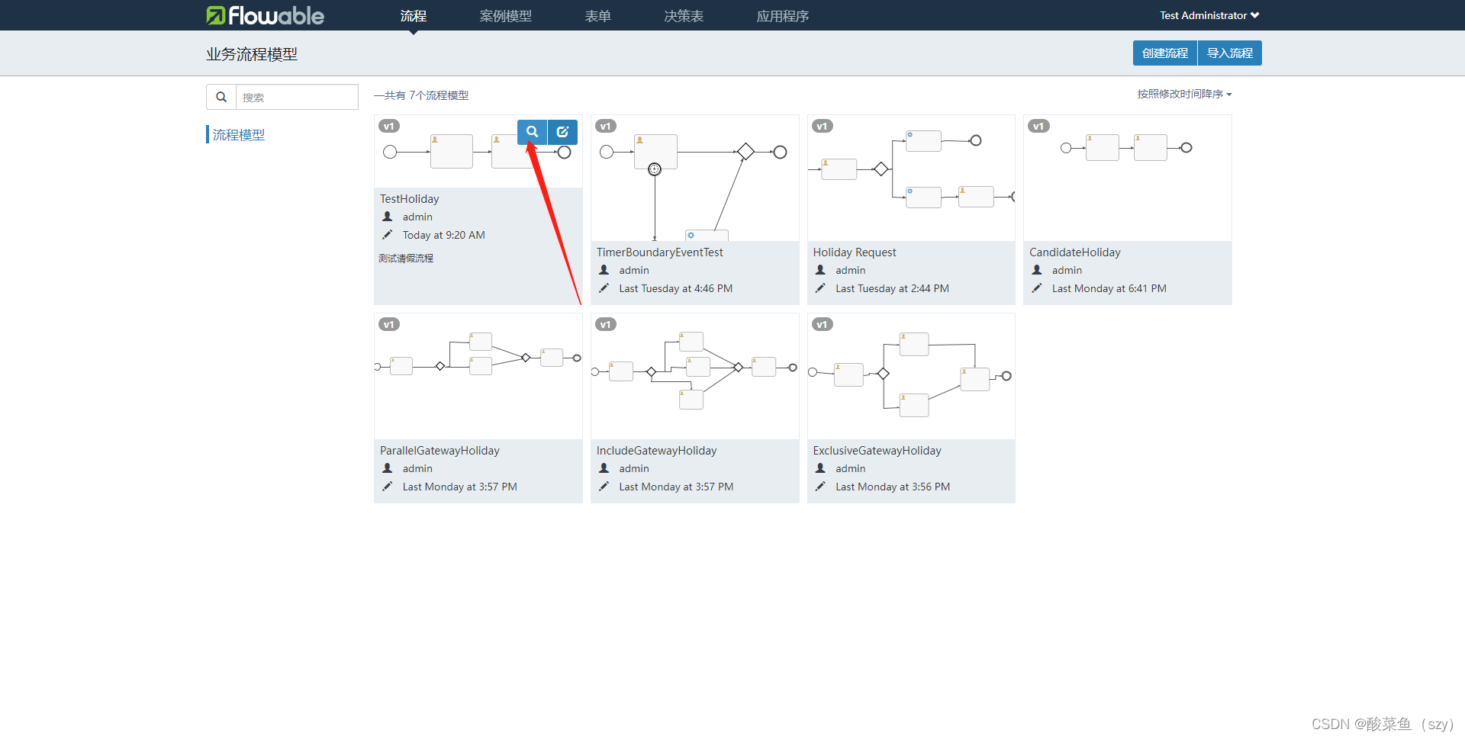Click the Flowable logo

click(x=265, y=15)
